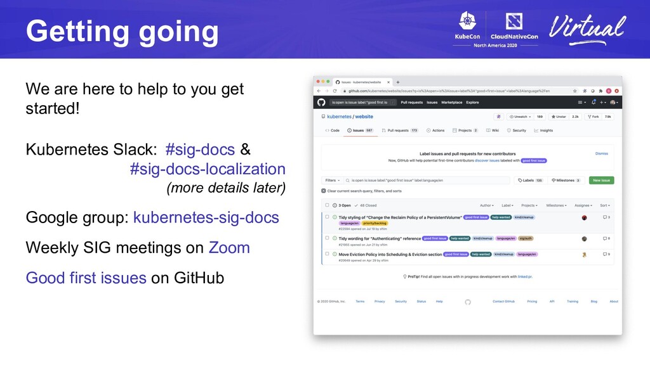
Task: Open the Actions tab
Action: 435,131
